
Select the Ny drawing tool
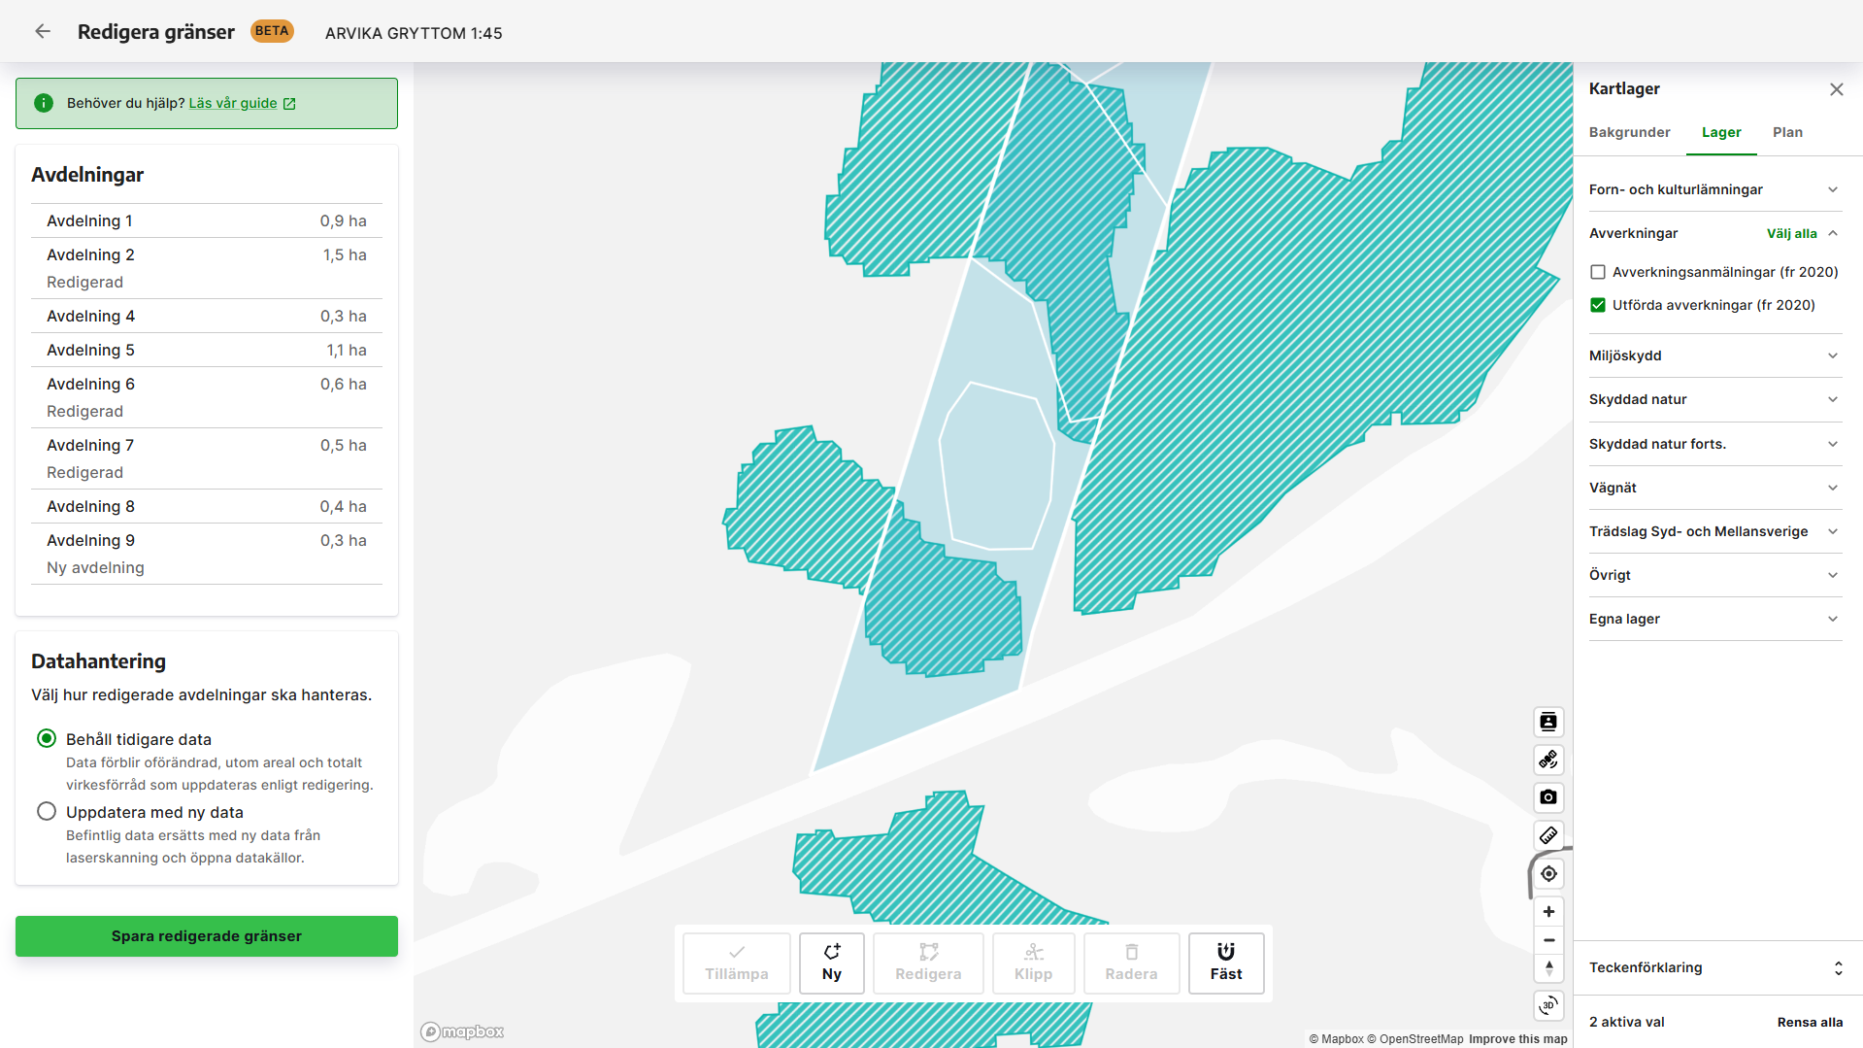832,963
